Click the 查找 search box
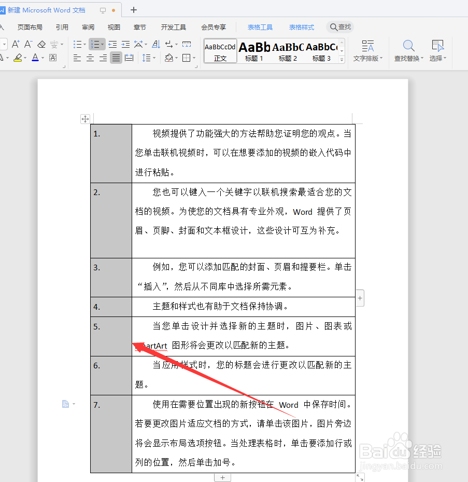Image resolution: width=468 pixels, height=482 pixels. click(340, 27)
